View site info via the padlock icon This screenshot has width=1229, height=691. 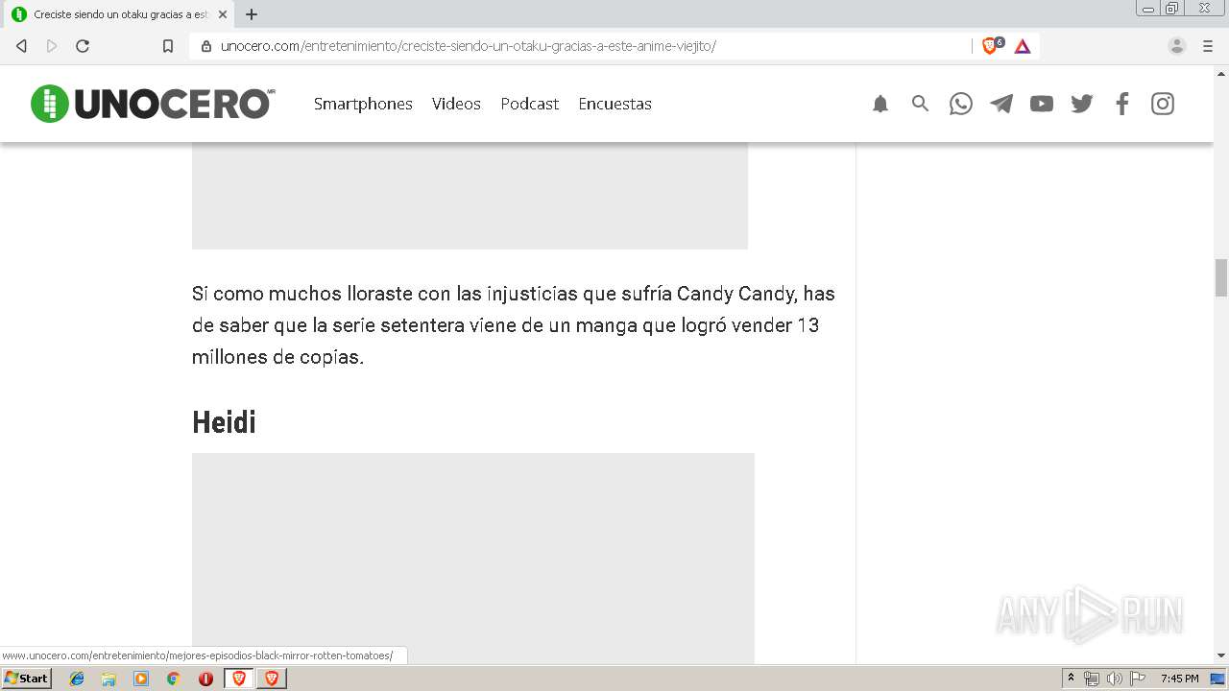pos(205,46)
